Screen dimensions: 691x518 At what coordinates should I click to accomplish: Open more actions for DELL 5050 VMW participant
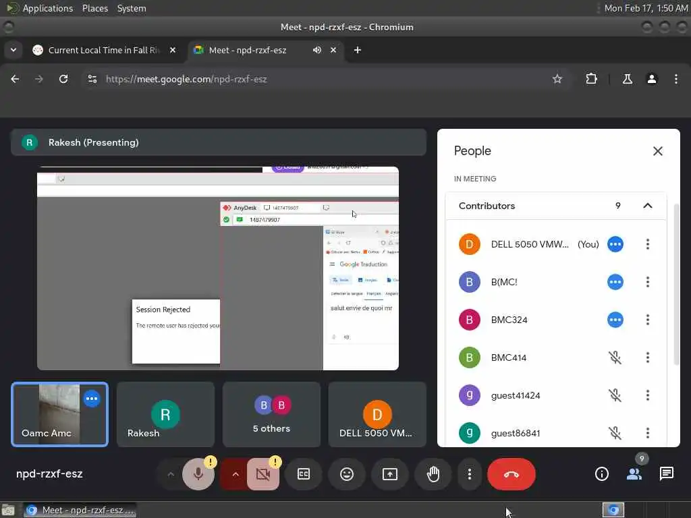(x=647, y=244)
